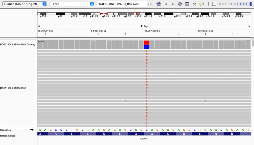Click the locus coordinates input field
Viewport: 254px width, 145px height.
[121, 4]
